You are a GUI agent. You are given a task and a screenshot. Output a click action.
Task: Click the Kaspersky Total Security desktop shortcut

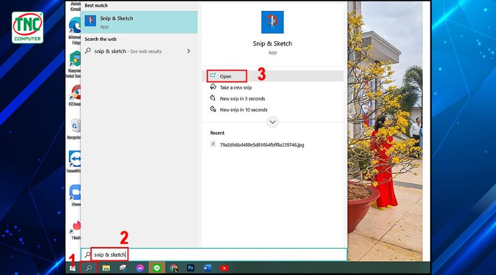pos(74,64)
